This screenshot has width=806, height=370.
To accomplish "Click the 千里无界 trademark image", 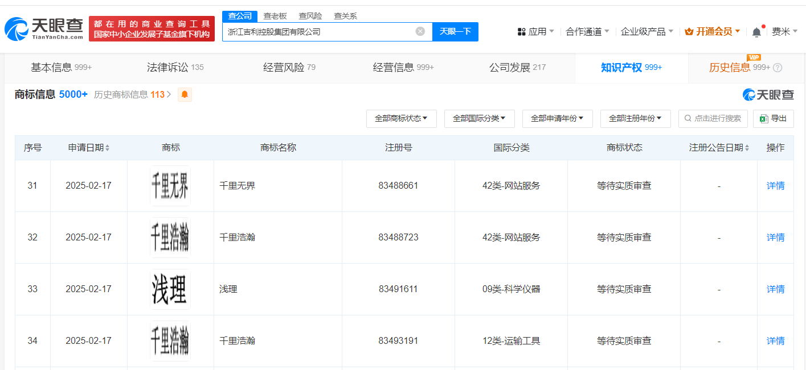I will 170,186.
